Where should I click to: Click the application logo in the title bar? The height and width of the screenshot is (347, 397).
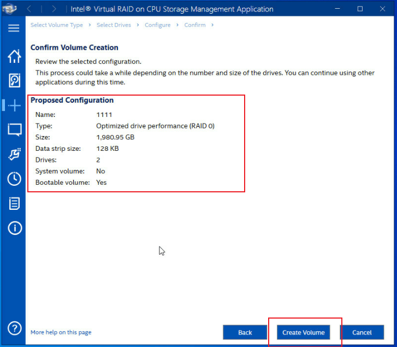pyautogui.click(x=9, y=9)
